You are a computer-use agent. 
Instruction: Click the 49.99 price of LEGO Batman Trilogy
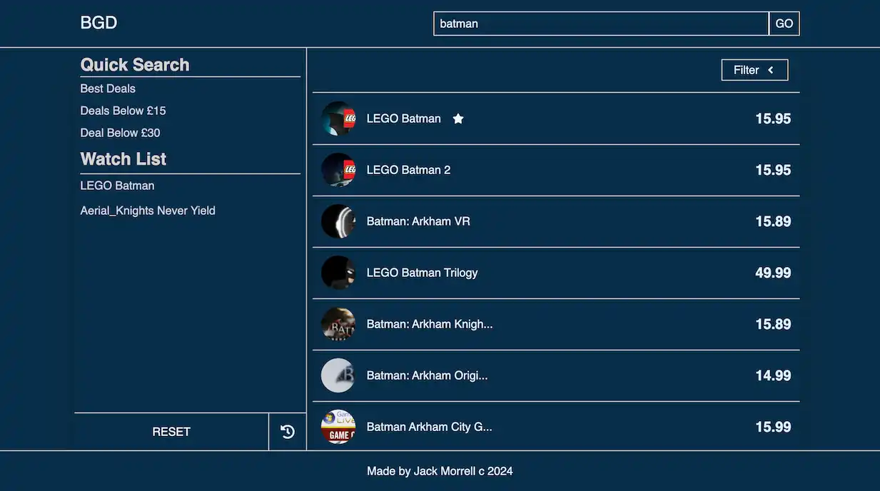773,273
